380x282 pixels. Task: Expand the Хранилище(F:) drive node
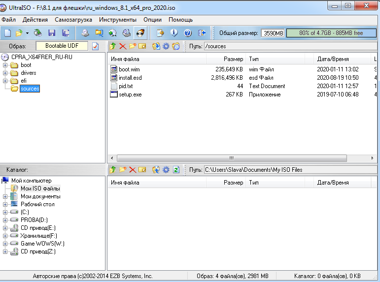(x=5, y=236)
